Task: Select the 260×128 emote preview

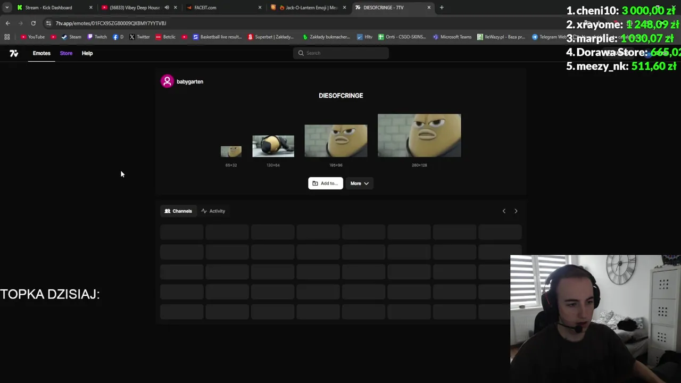Action: click(419, 135)
